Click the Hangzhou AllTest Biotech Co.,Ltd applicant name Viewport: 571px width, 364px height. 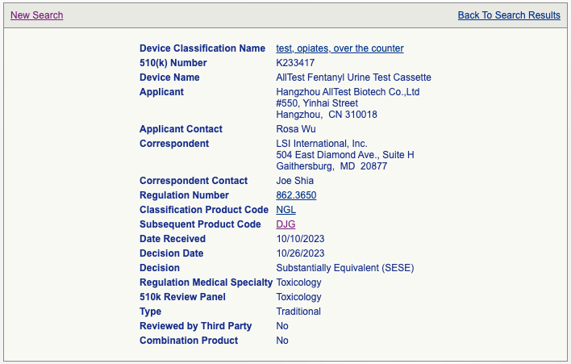[x=348, y=92]
